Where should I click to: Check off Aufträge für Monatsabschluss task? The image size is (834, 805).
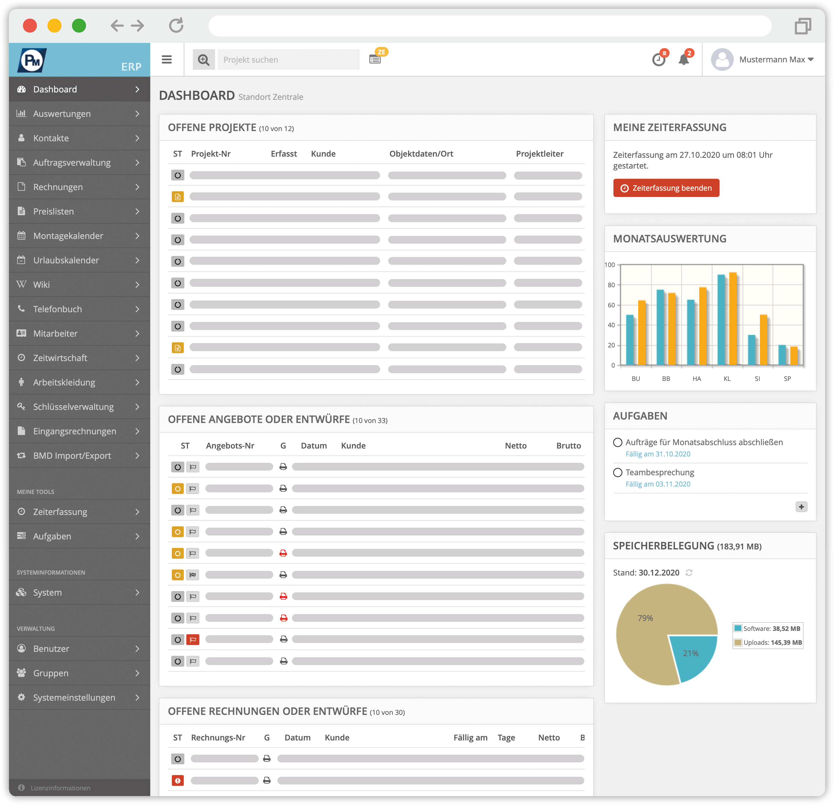(x=617, y=442)
